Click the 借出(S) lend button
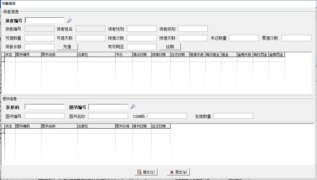 click(146, 172)
